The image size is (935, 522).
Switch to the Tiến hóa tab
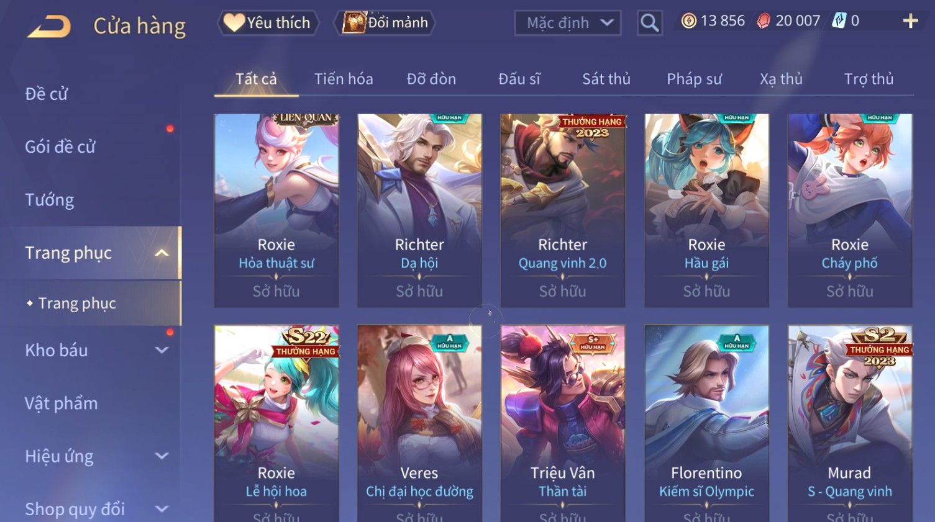344,79
